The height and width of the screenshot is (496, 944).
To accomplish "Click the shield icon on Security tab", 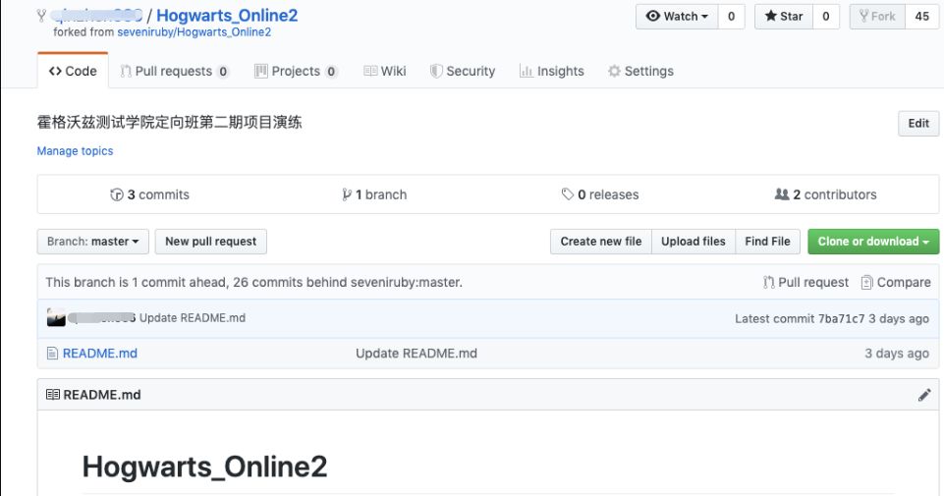I will pyautogui.click(x=436, y=71).
